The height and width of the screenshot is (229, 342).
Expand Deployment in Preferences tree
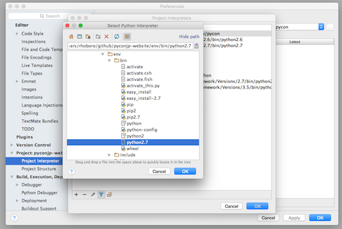coord(17,200)
